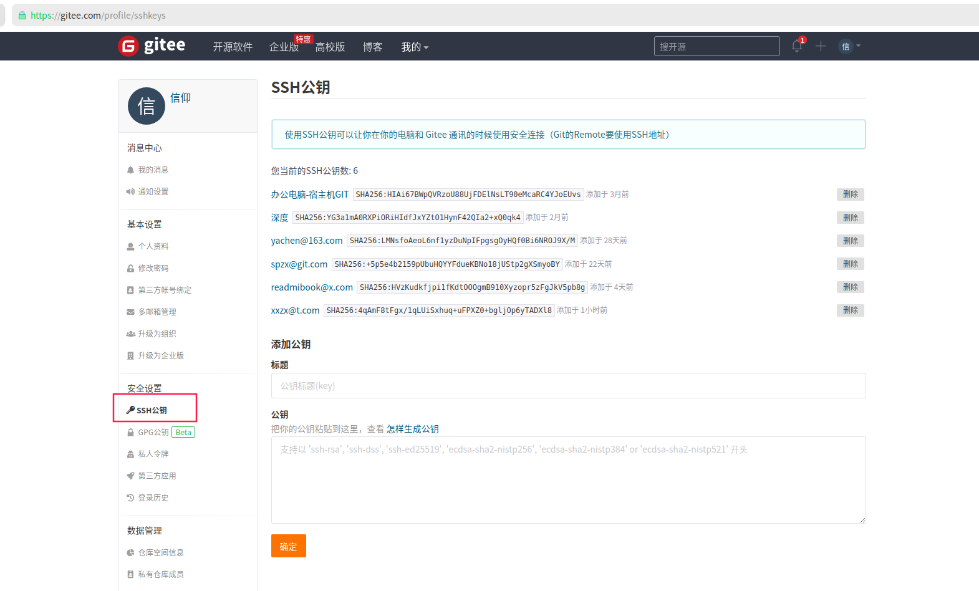Open 我的消息 in the sidebar
The height and width of the screenshot is (591, 979).
[153, 170]
